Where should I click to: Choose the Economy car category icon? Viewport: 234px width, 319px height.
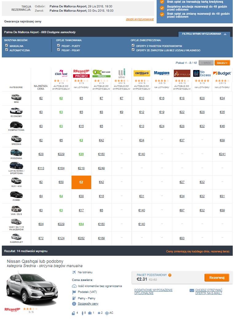pos(16,111)
